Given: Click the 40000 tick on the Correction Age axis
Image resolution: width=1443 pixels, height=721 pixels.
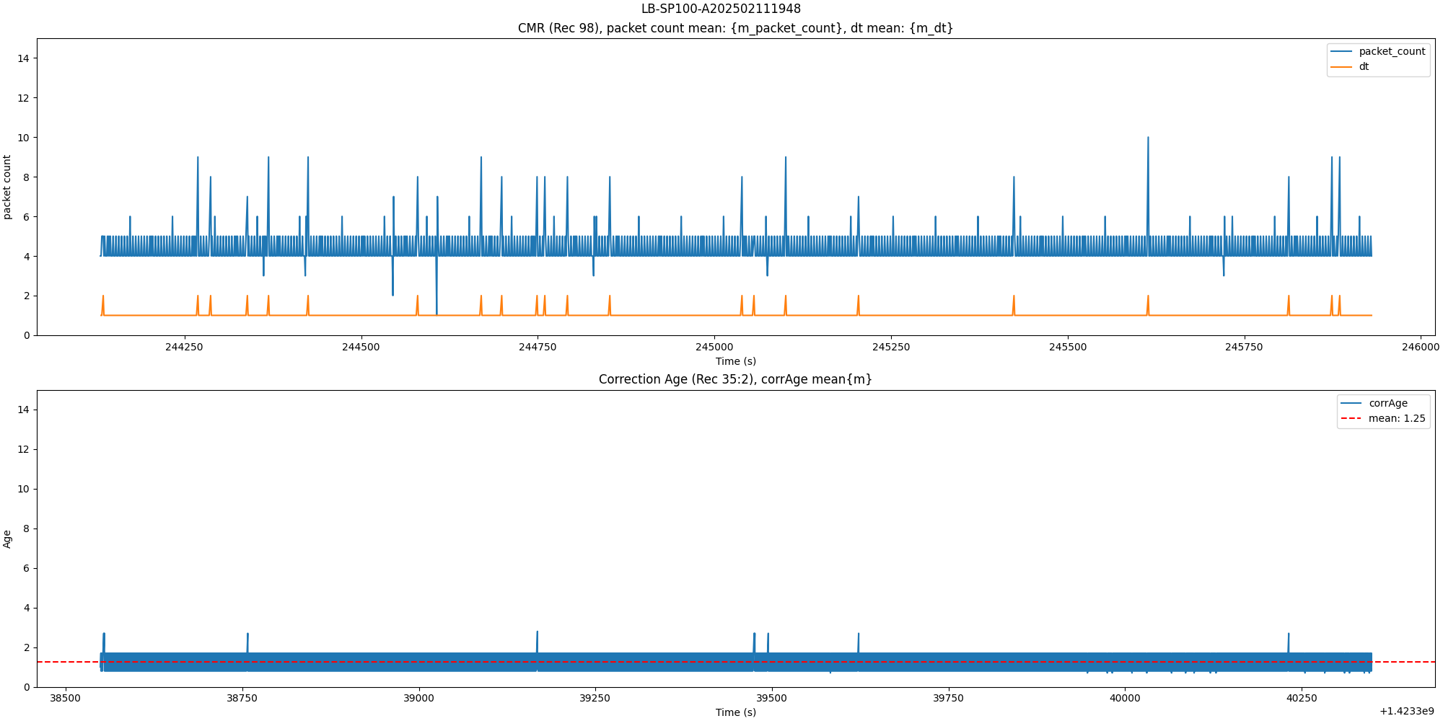Looking at the screenshot, I should pyautogui.click(x=1125, y=699).
